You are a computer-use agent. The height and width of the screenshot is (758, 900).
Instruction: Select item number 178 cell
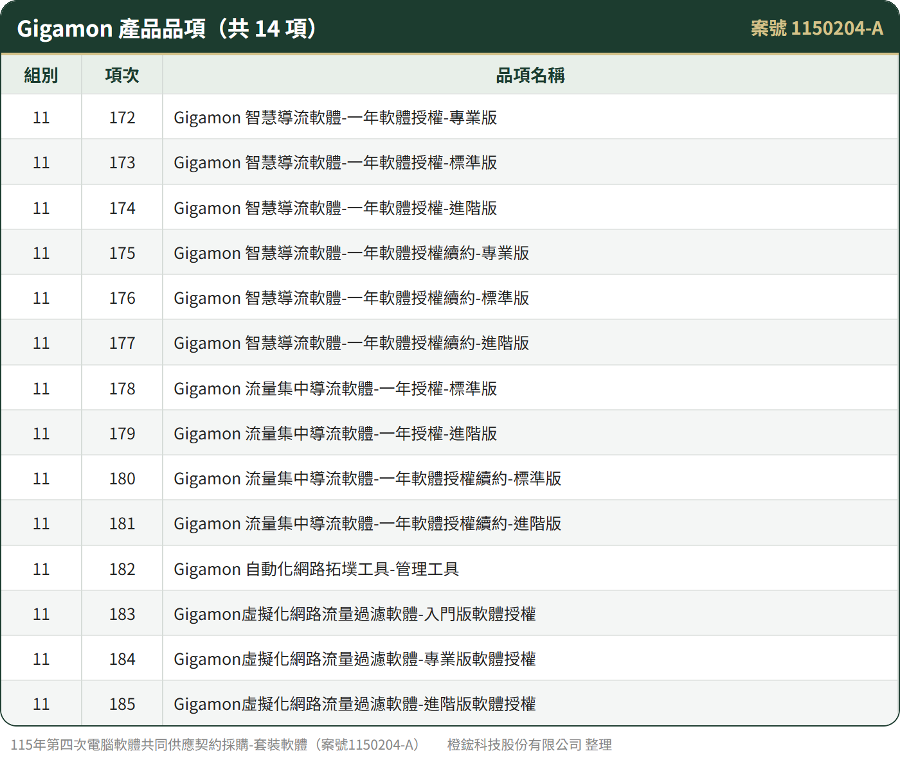(x=122, y=389)
